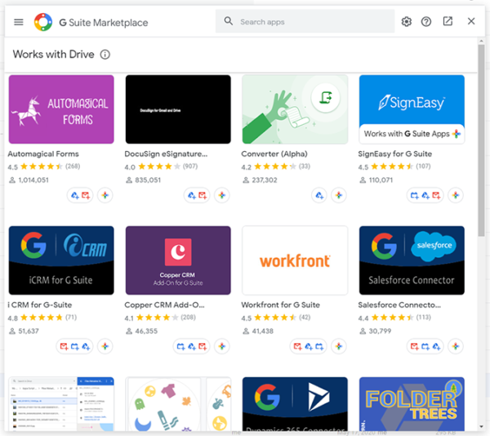Click the DocuSign eSignature title
490x436 pixels.
coord(166,154)
